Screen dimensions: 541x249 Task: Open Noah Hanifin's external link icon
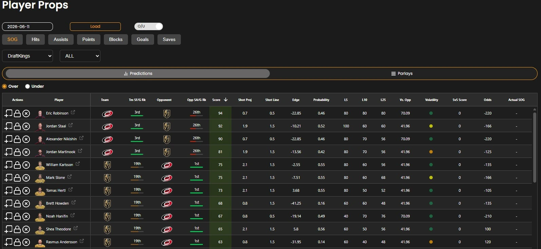click(73, 215)
